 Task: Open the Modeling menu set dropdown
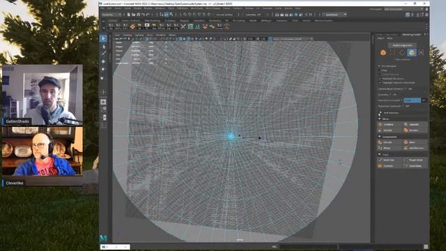point(111,15)
